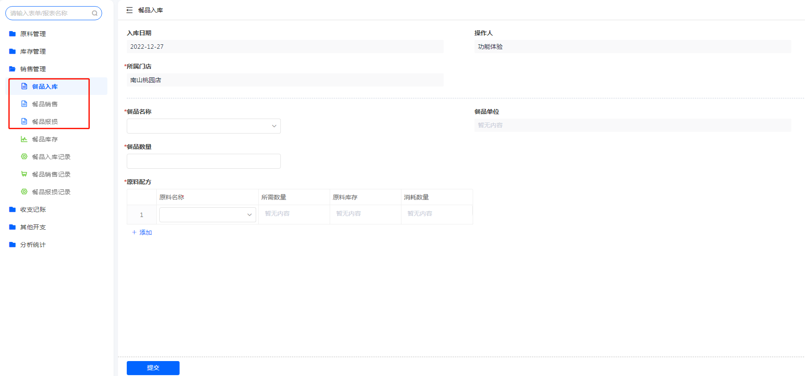
Task: Click the 操作人 field showing 功能体验
Action: tap(633, 47)
